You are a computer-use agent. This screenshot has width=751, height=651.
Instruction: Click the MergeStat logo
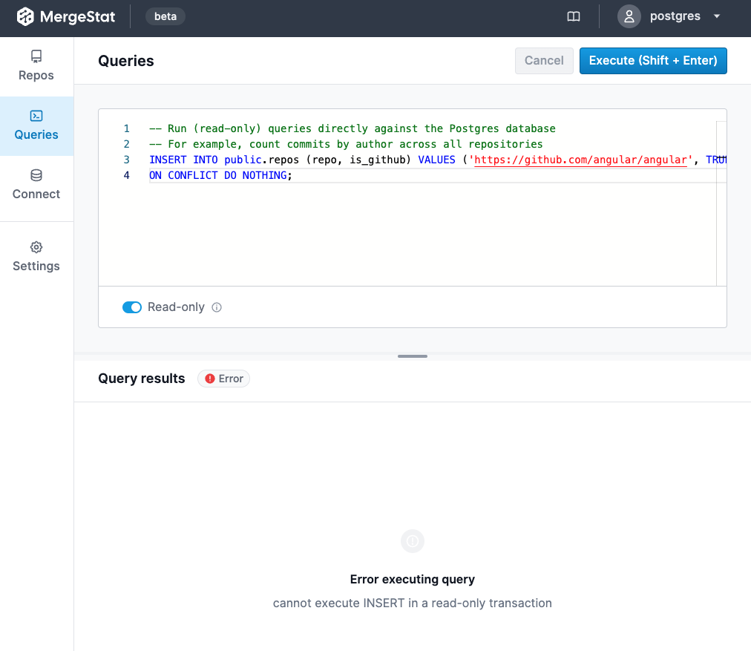tap(65, 16)
